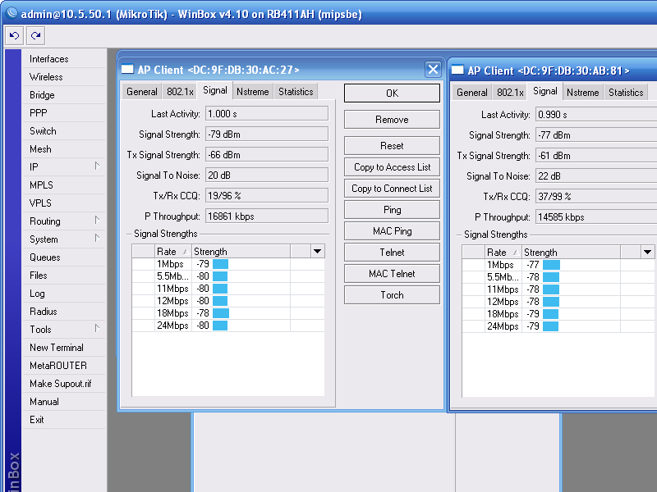The height and width of the screenshot is (492, 657).
Task: Open column dropdown in right Signal Strengths table
Action: tap(647, 253)
